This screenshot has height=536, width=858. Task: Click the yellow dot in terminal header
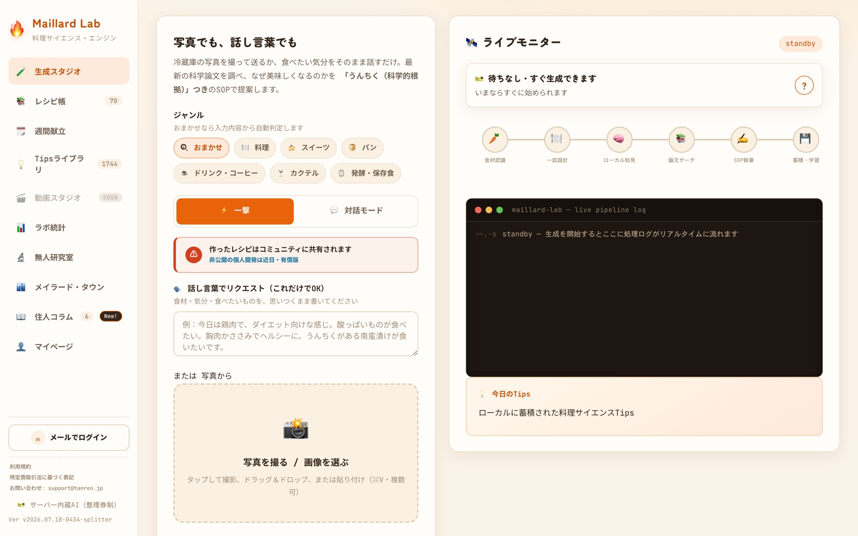(489, 210)
